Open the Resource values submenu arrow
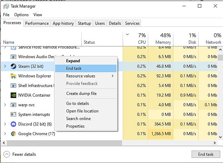 pyautogui.click(x=112, y=76)
